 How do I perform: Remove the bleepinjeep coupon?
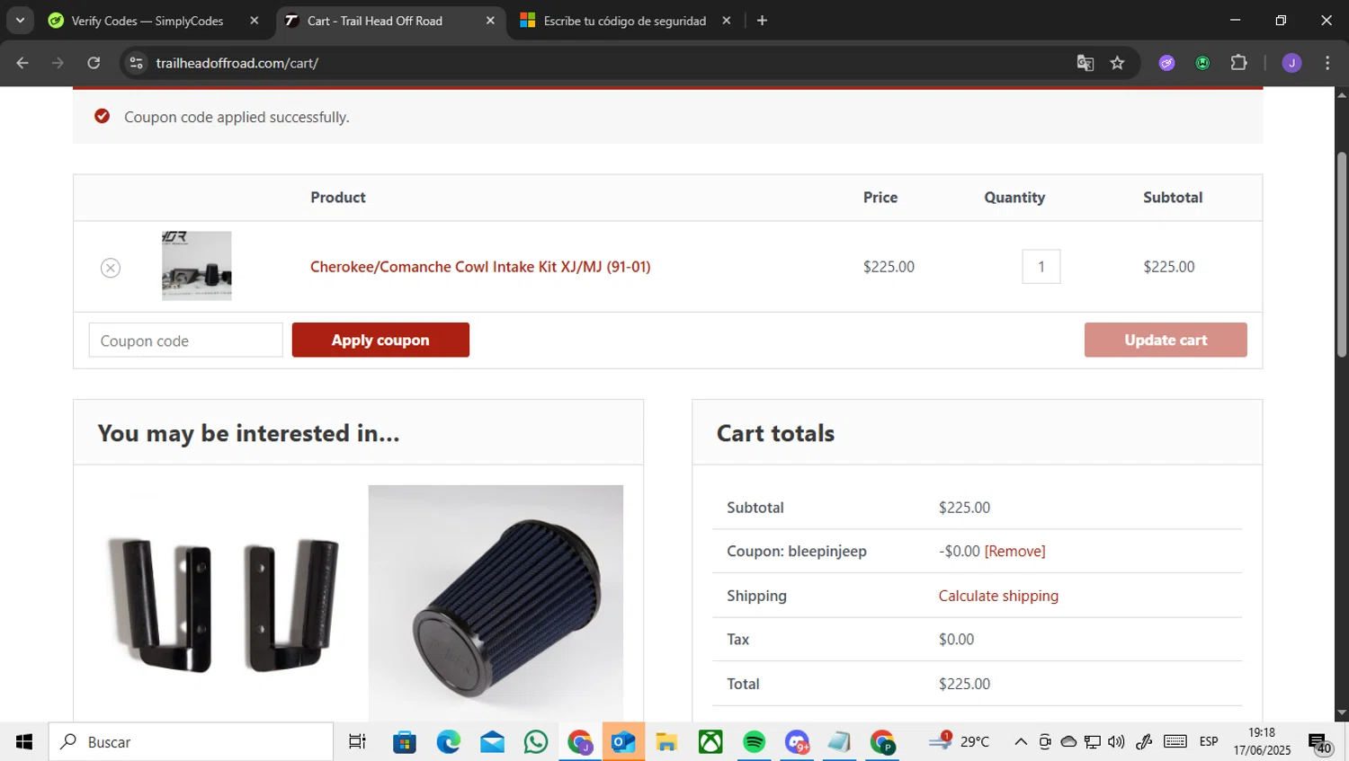pos(1014,552)
